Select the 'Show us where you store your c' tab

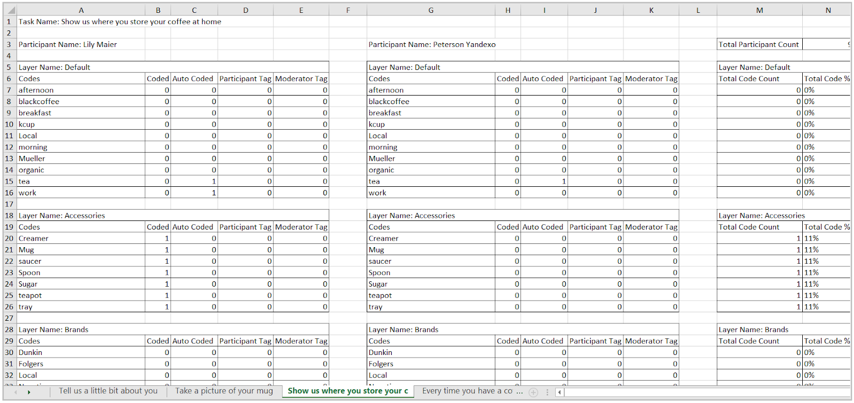point(348,391)
